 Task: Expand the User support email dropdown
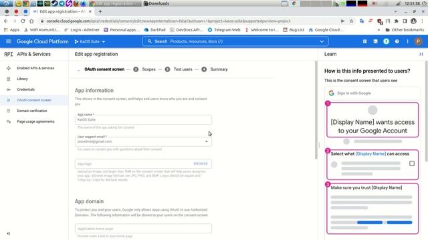point(207,141)
